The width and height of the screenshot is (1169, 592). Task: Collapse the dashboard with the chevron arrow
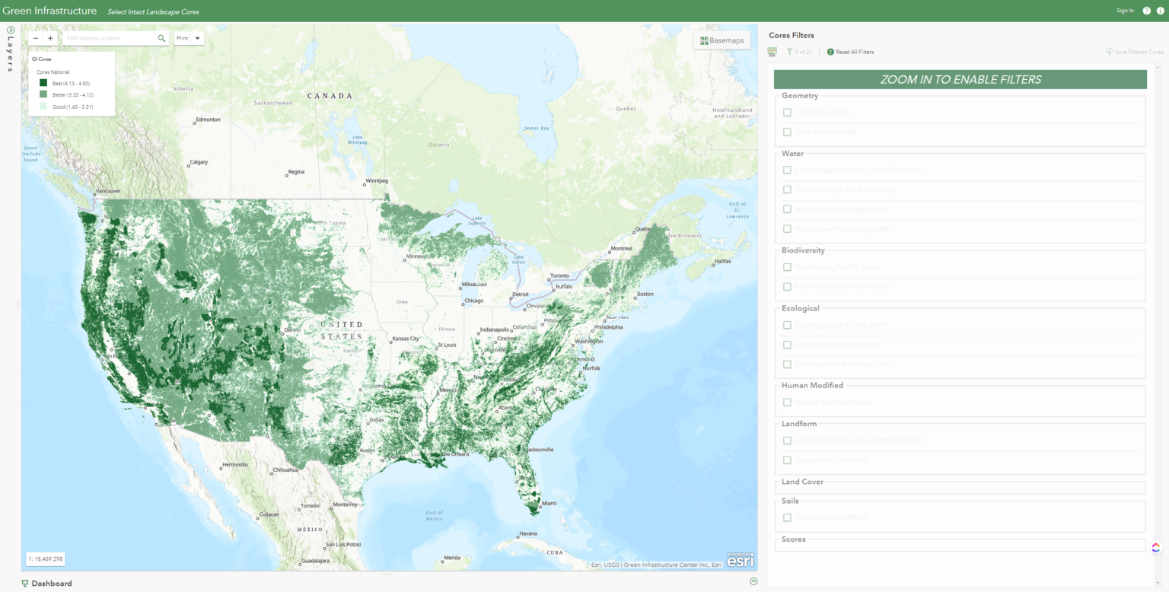pyautogui.click(x=753, y=581)
